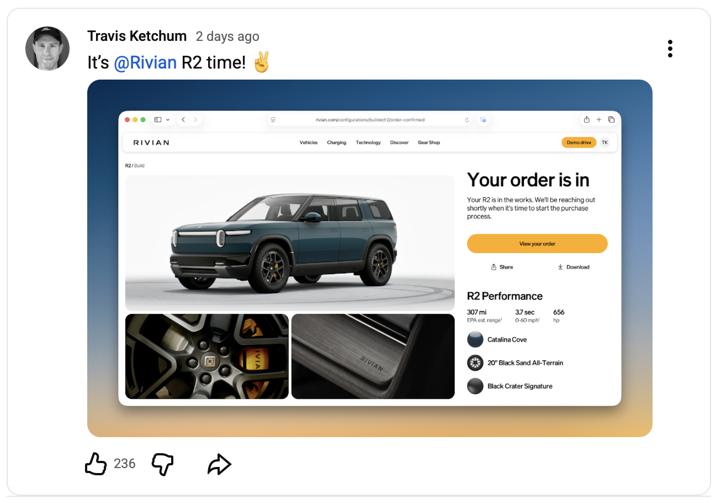
Task: Like the post with the thumbs-up icon
Action: click(96, 463)
